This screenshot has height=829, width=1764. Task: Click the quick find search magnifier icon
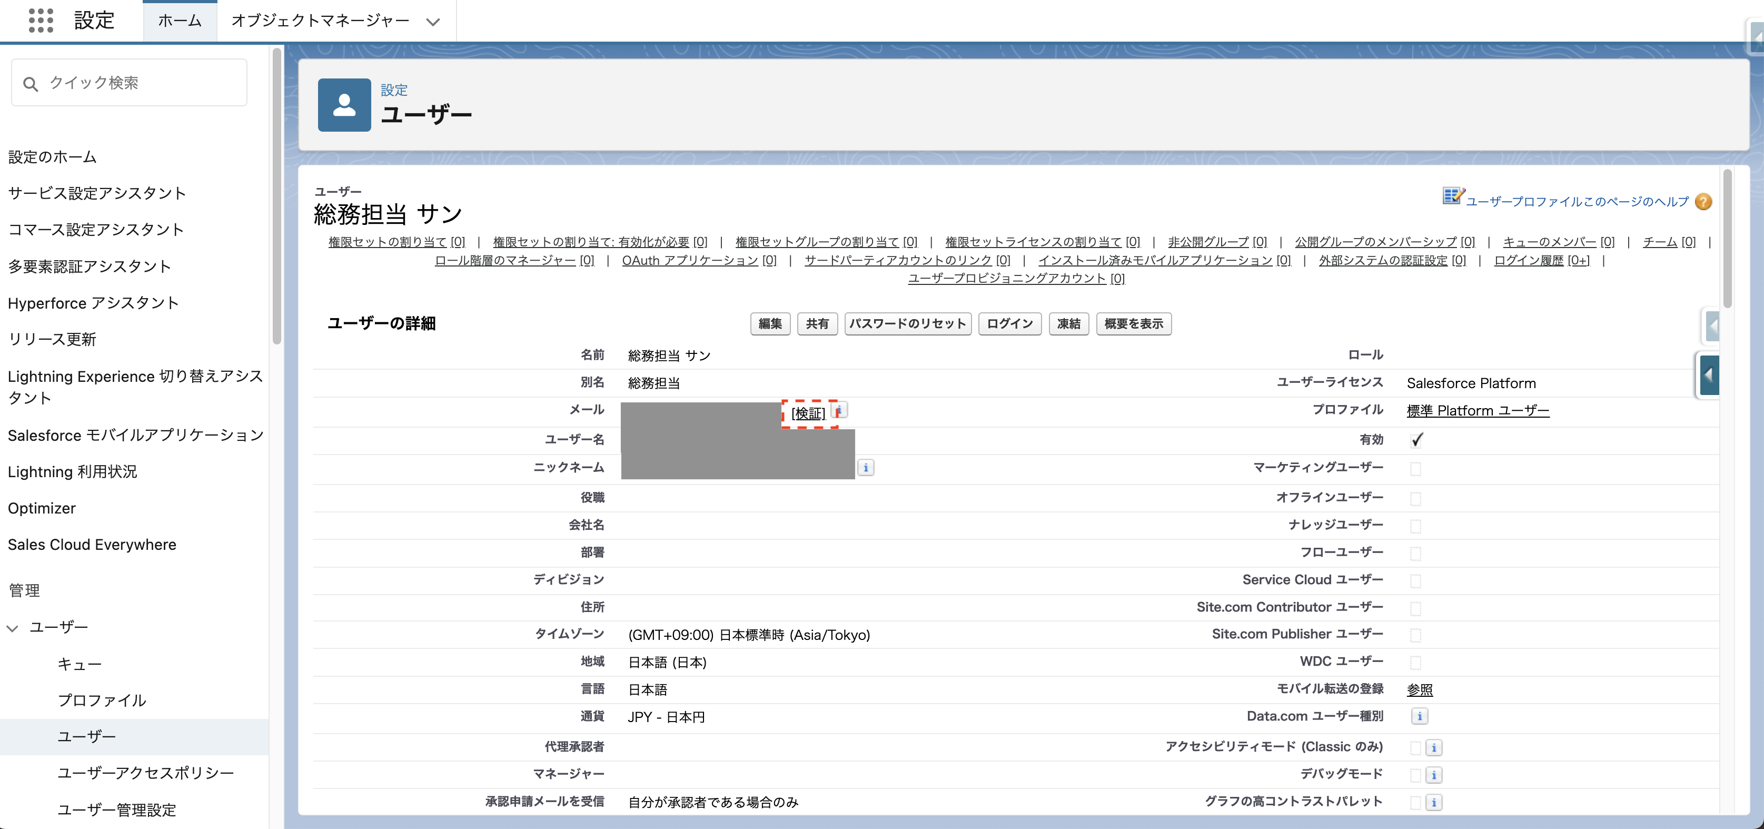pos(30,84)
